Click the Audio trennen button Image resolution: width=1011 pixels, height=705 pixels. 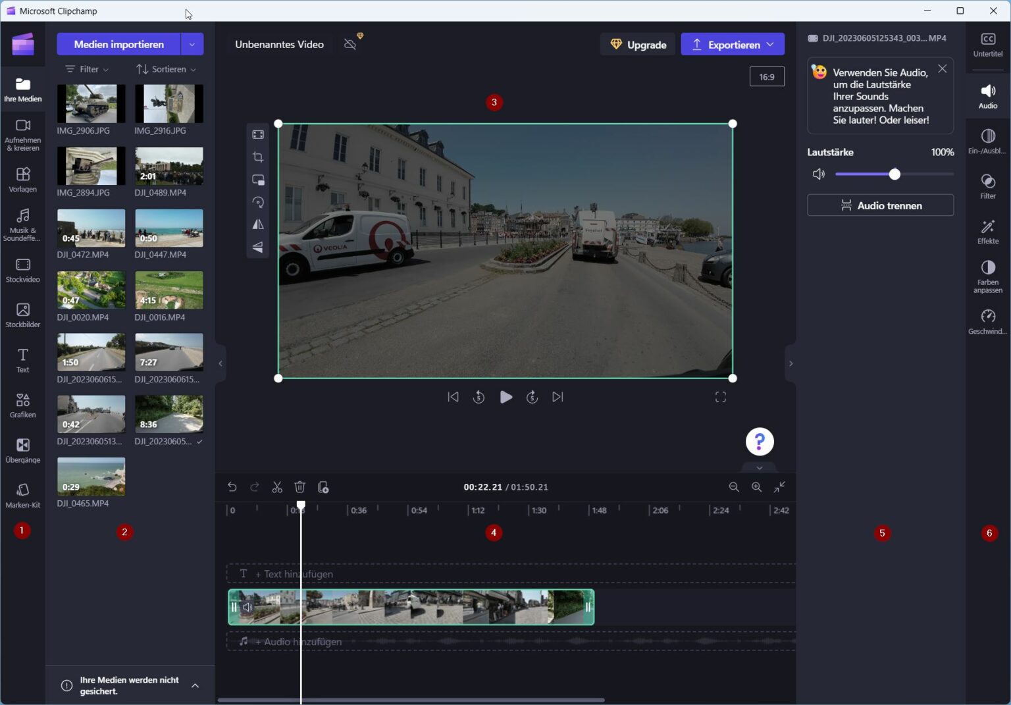click(x=880, y=205)
